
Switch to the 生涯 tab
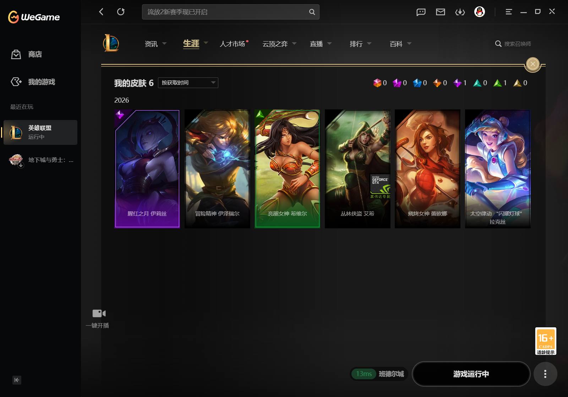pos(191,43)
